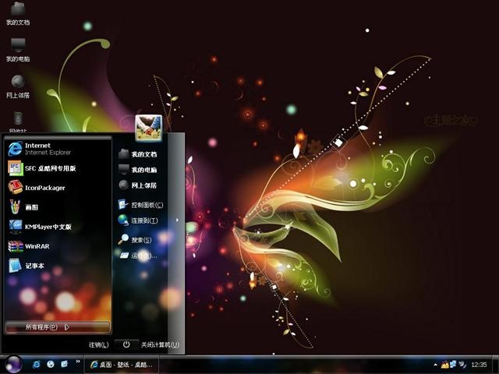The height and width of the screenshot is (374, 499).
Task: Show hidden system tray icons arrow
Action: [435, 365]
